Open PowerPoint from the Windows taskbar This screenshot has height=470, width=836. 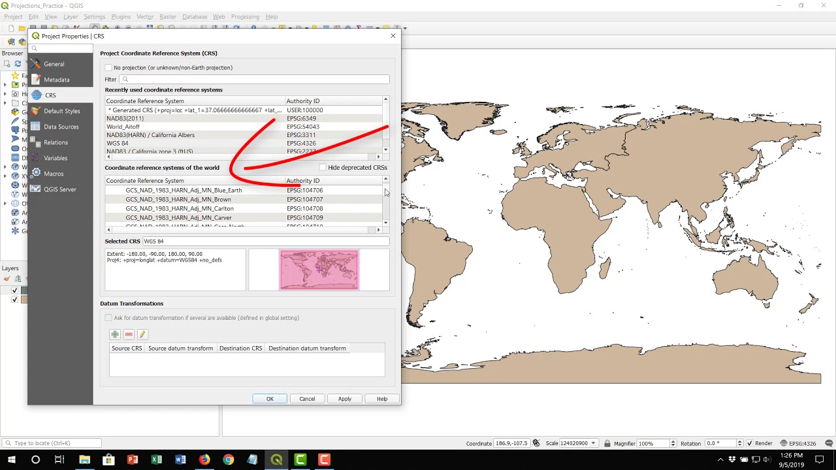133,460
